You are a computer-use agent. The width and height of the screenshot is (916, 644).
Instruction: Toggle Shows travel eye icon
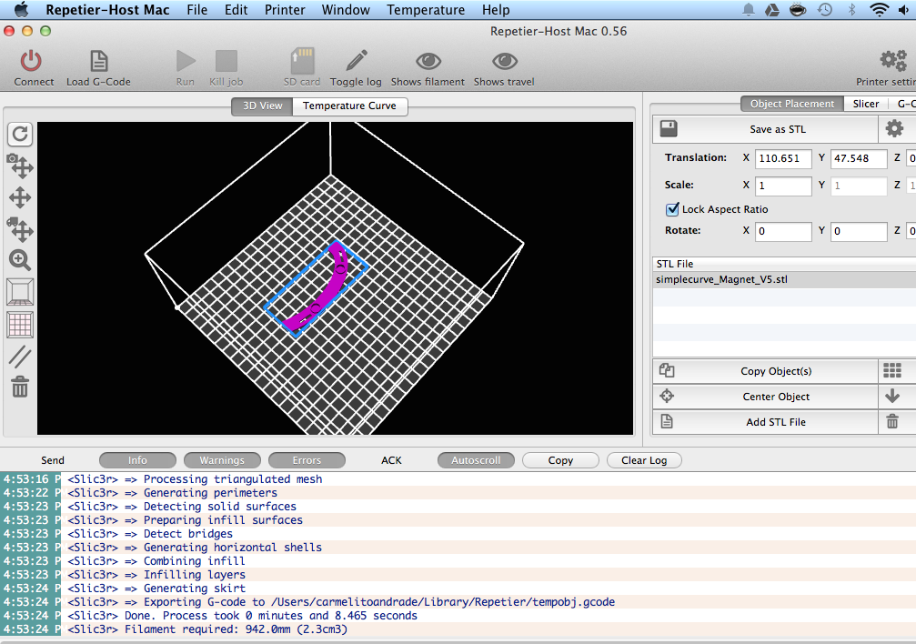tap(505, 61)
